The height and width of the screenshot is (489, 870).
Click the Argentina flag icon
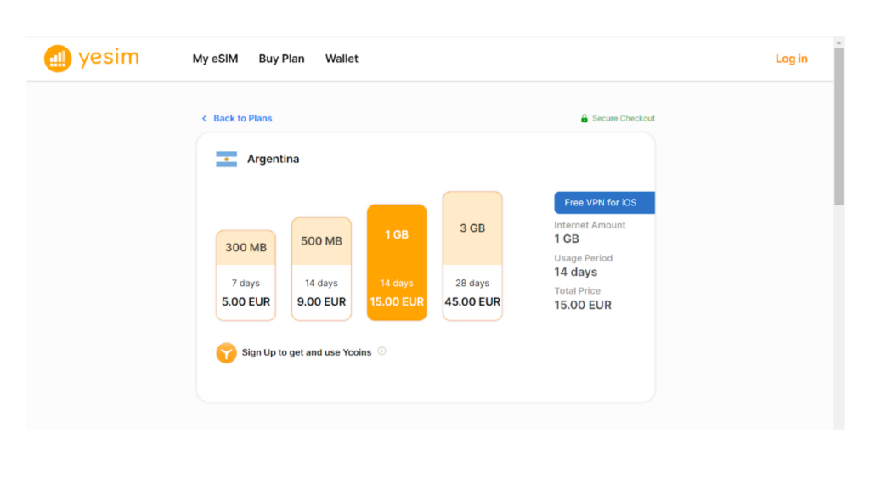coord(226,160)
